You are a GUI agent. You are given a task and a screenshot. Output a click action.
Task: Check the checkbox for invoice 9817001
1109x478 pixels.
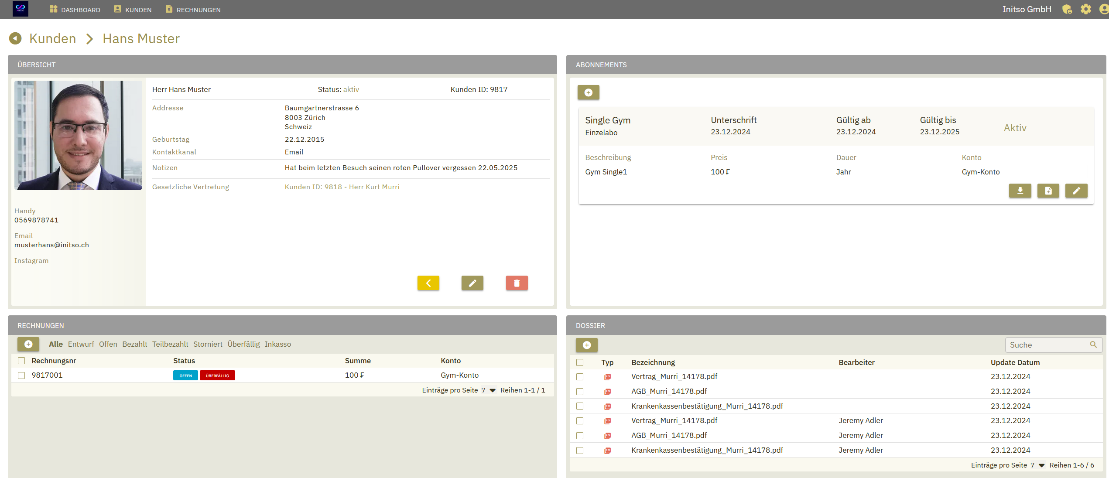[21, 375]
